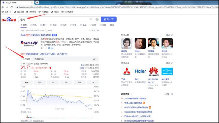Switch to the 贴吧 search tab
This screenshot has width=219, height=123.
pos(63,25)
